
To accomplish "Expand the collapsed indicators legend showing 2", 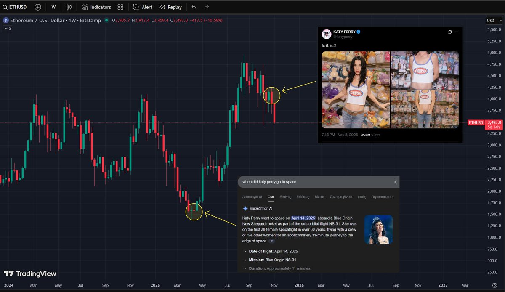I will 8,29.
